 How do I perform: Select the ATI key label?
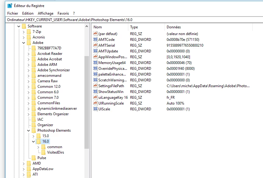(x=35, y=174)
